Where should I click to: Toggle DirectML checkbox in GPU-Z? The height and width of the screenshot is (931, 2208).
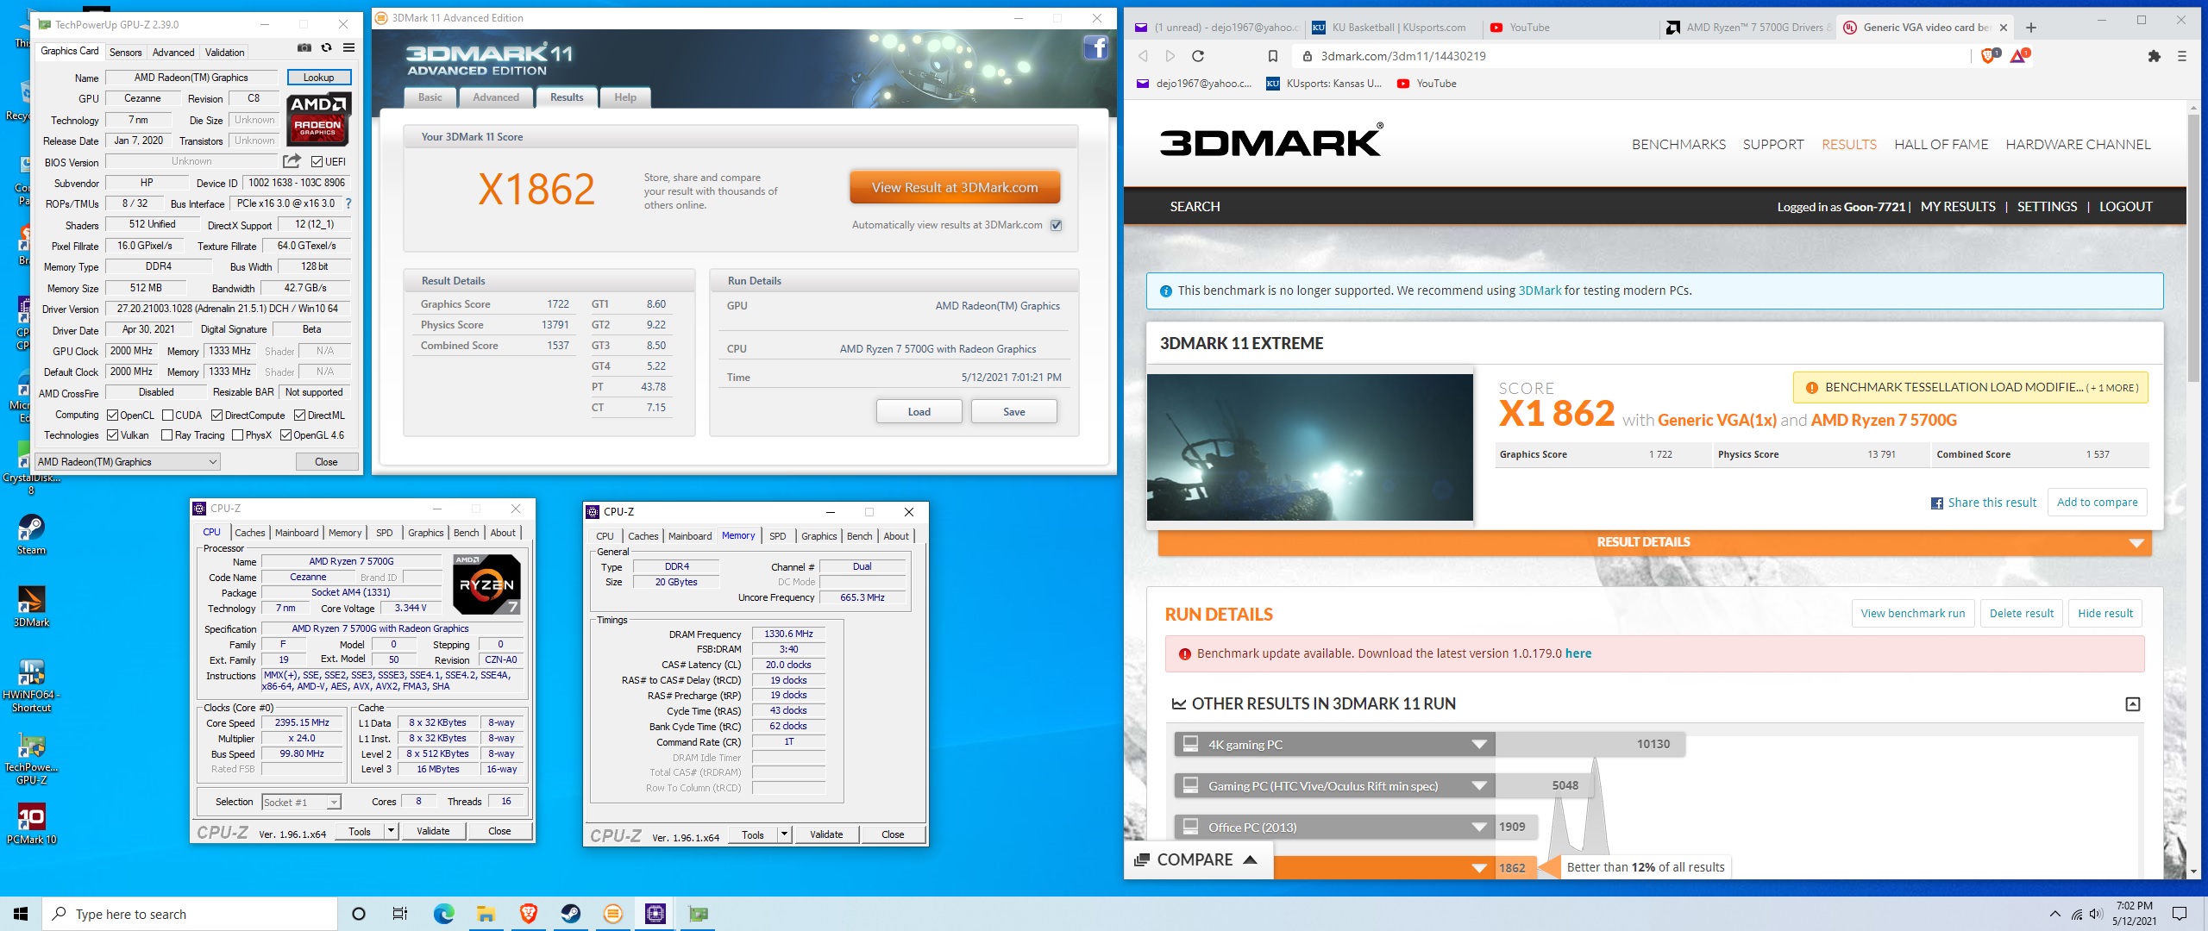tap(300, 416)
